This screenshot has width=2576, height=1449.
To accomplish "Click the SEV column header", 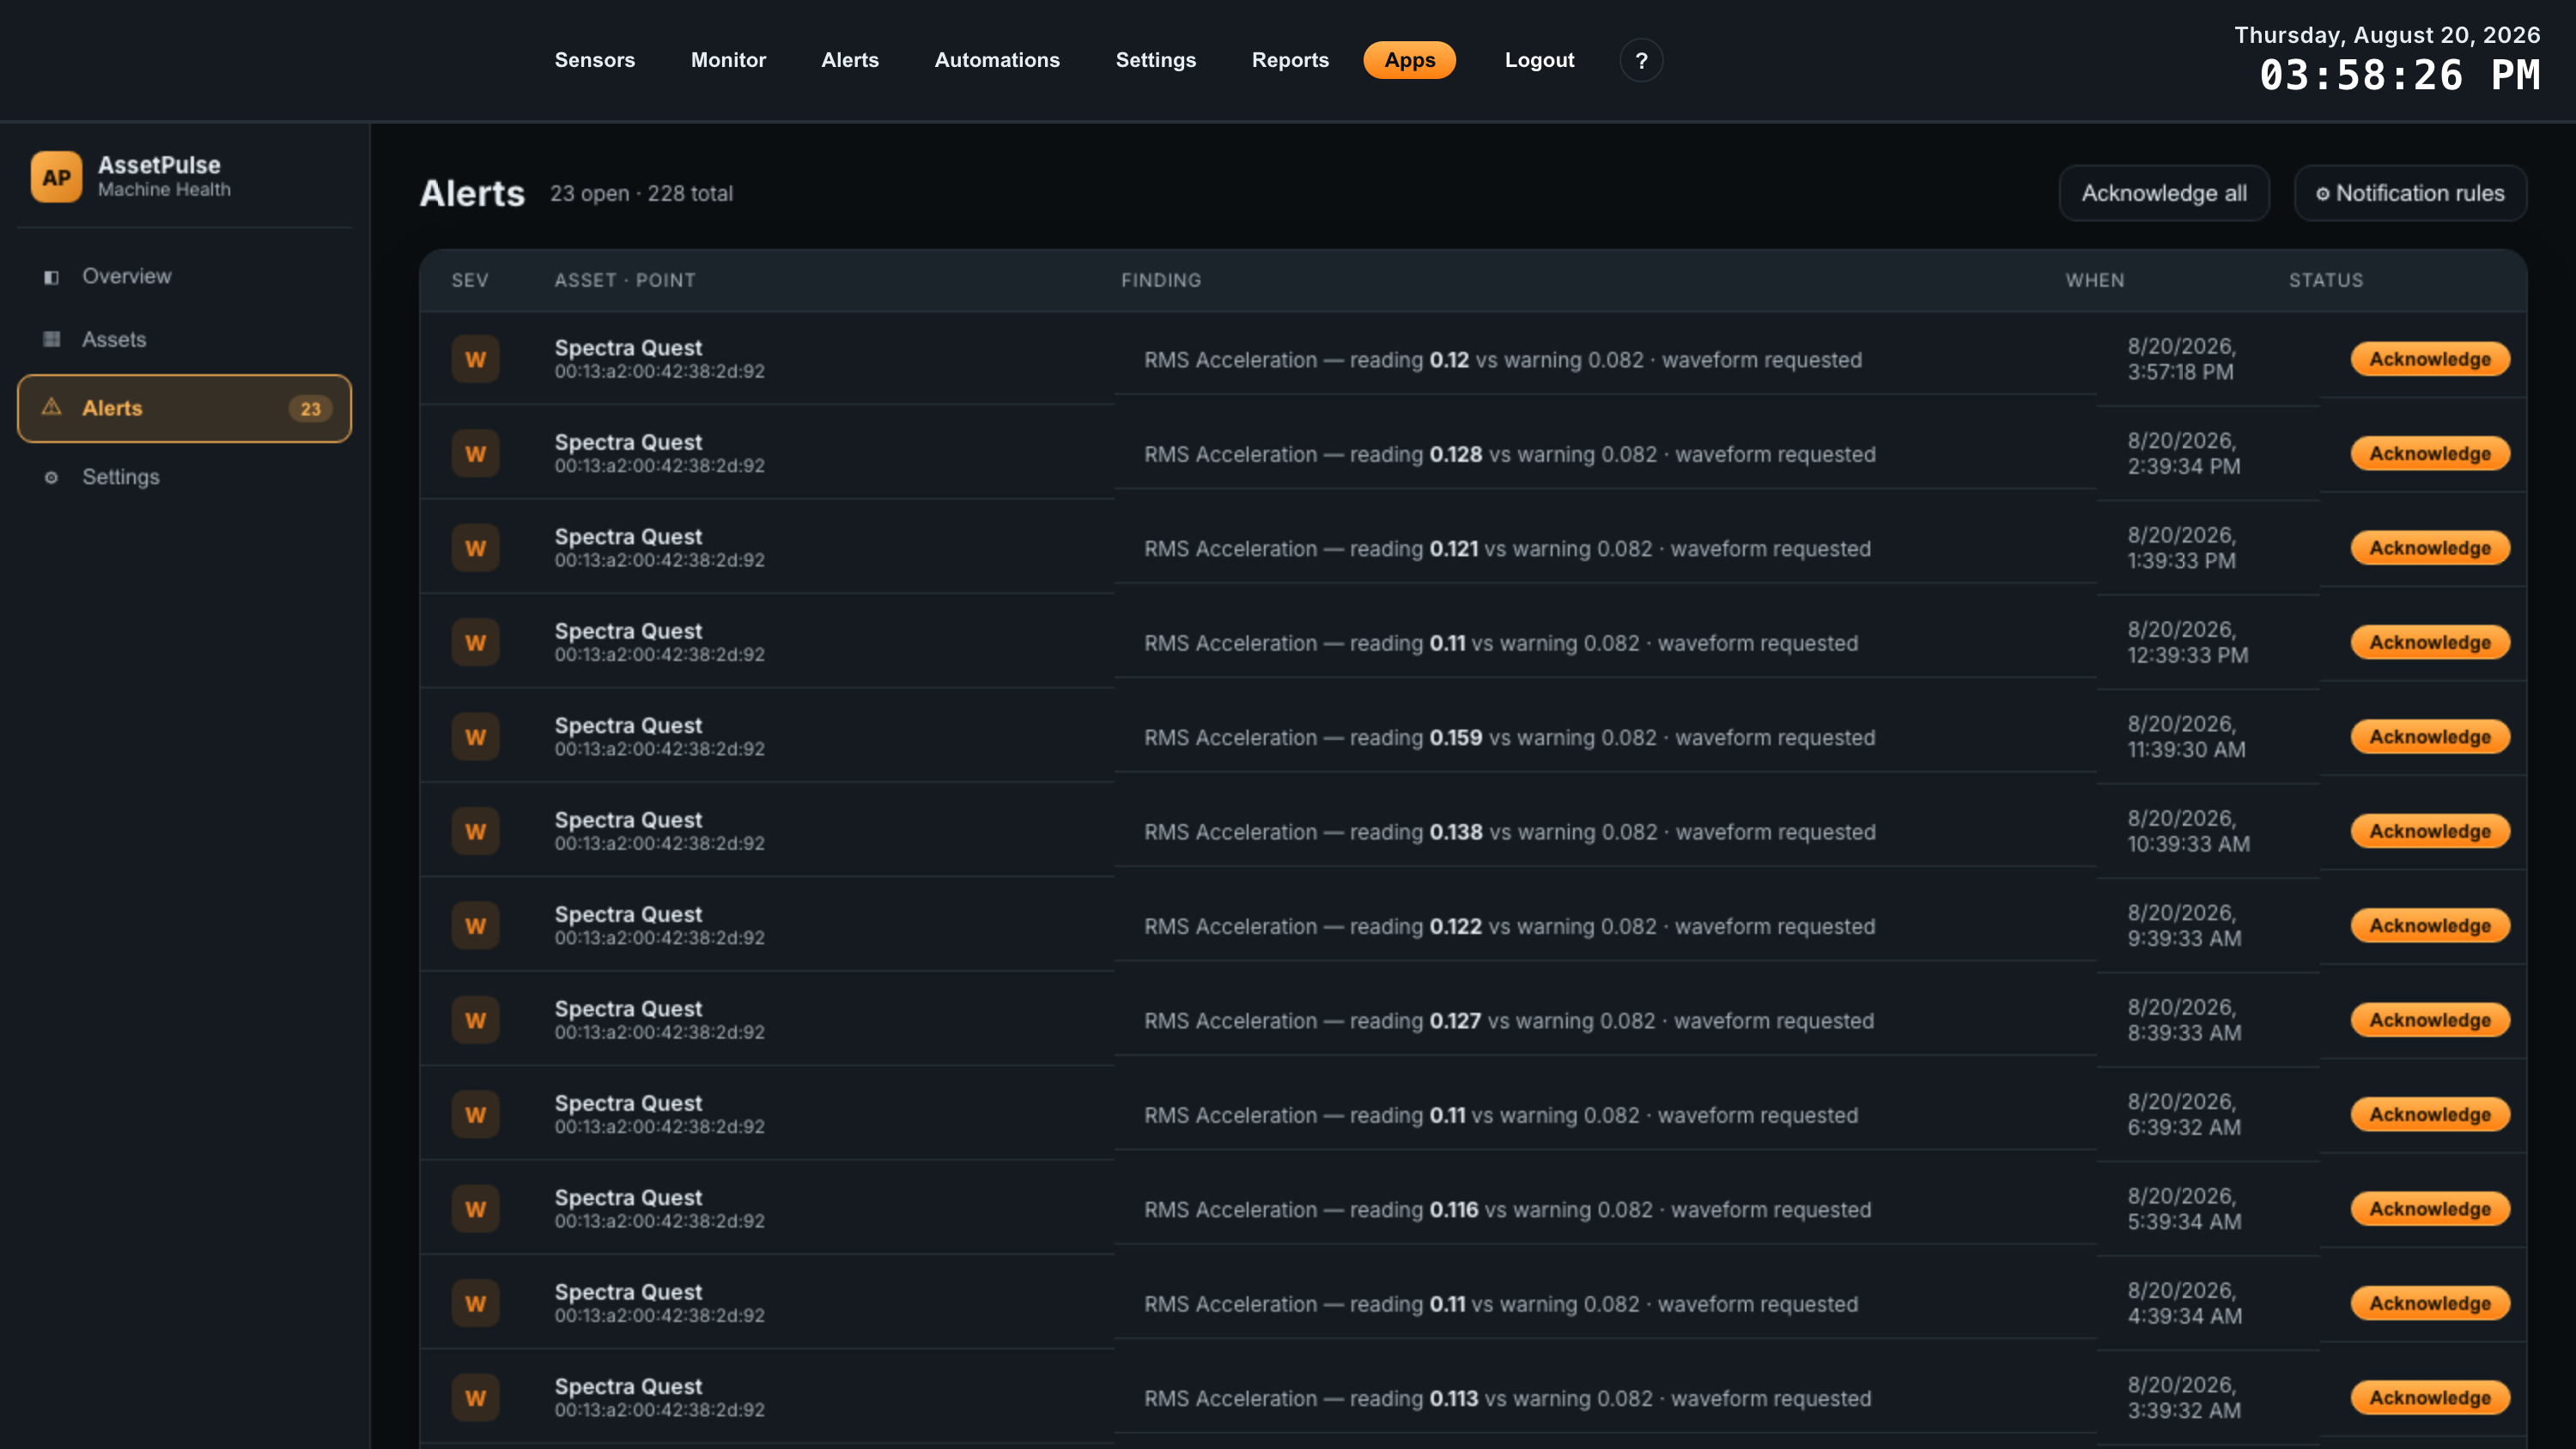I will tap(470, 281).
